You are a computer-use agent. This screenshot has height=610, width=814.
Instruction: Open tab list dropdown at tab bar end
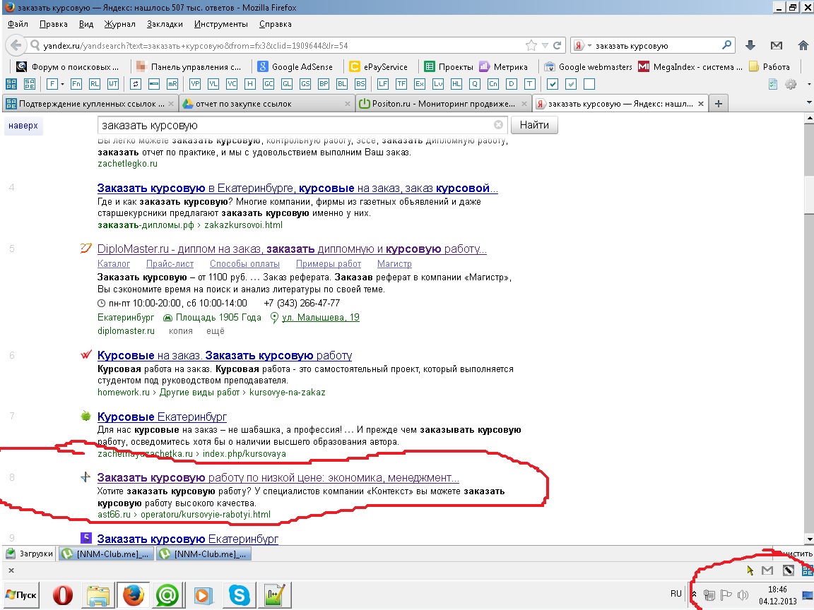[x=809, y=102]
